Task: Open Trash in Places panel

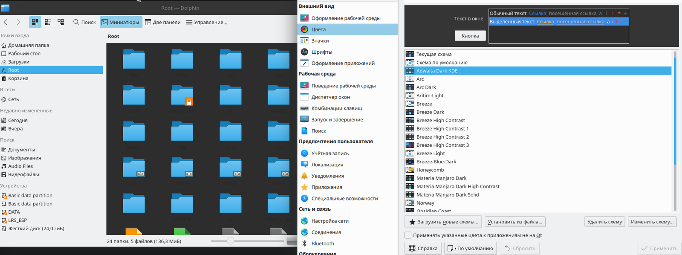Action: coord(18,78)
